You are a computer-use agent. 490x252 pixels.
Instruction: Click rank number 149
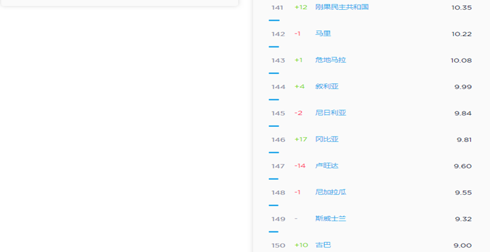(x=278, y=219)
